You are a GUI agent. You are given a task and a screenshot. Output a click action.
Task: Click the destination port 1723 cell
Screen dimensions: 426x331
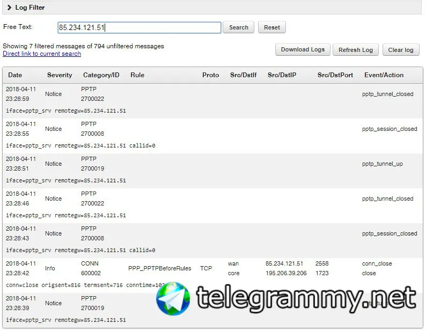click(x=322, y=273)
